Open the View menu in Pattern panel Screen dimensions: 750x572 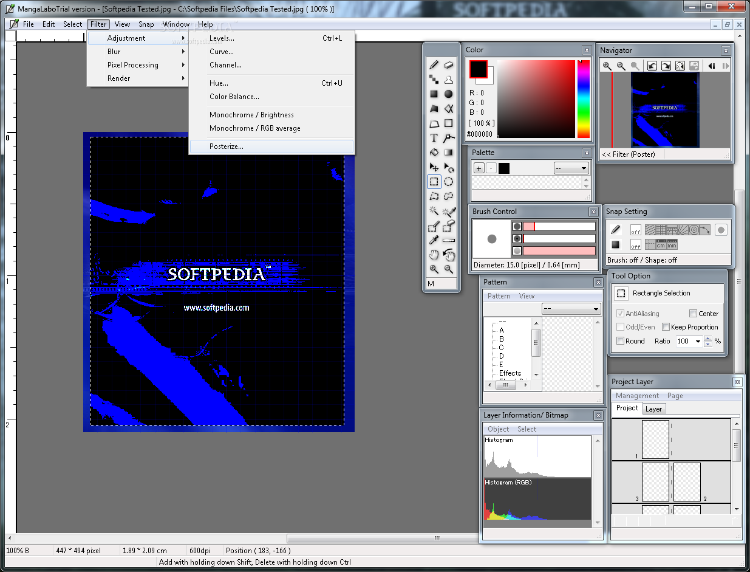point(527,296)
